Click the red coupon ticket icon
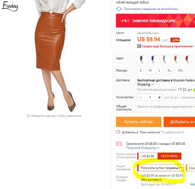Image resolution: width=195 pixels, height=189 pixels. click(119, 144)
